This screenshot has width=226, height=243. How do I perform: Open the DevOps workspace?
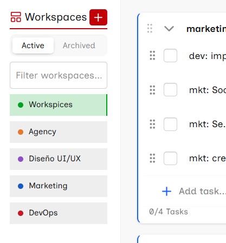[59, 213]
